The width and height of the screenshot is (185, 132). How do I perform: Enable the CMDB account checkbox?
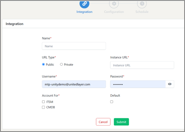click(43, 107)
